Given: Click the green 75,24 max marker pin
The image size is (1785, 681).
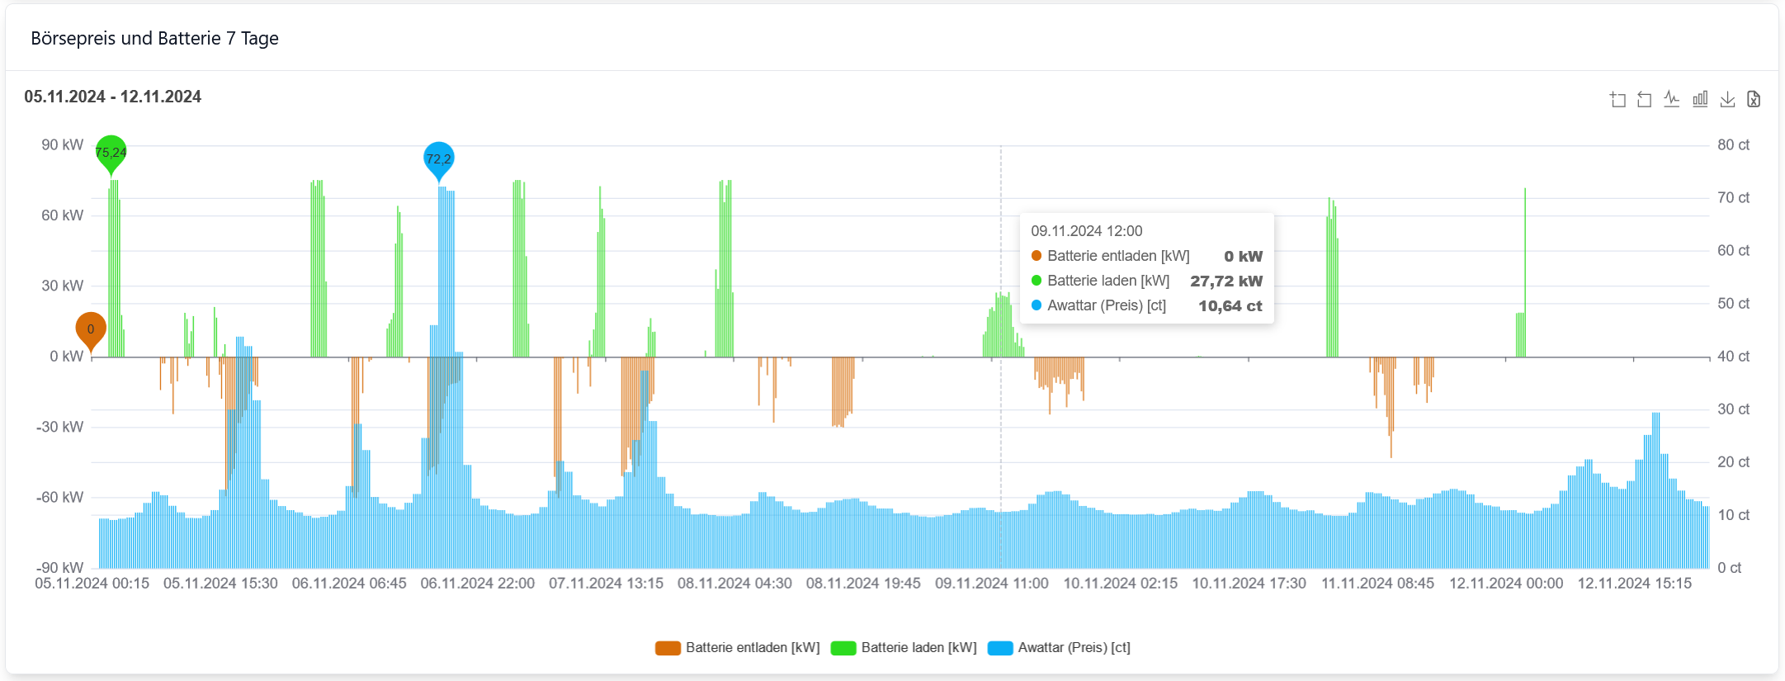Looking at the screenshot, I should tap(111, 152).
